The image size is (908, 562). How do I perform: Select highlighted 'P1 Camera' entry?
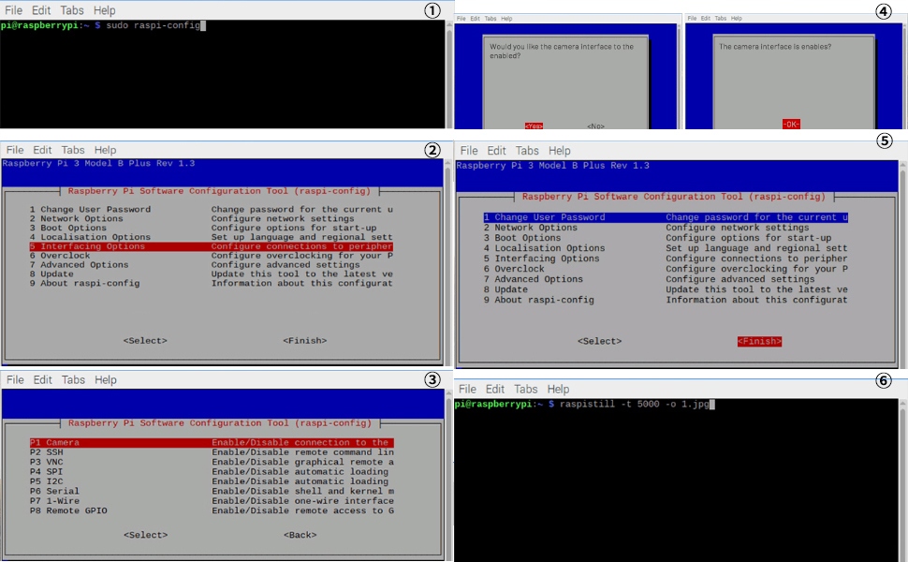212,443
